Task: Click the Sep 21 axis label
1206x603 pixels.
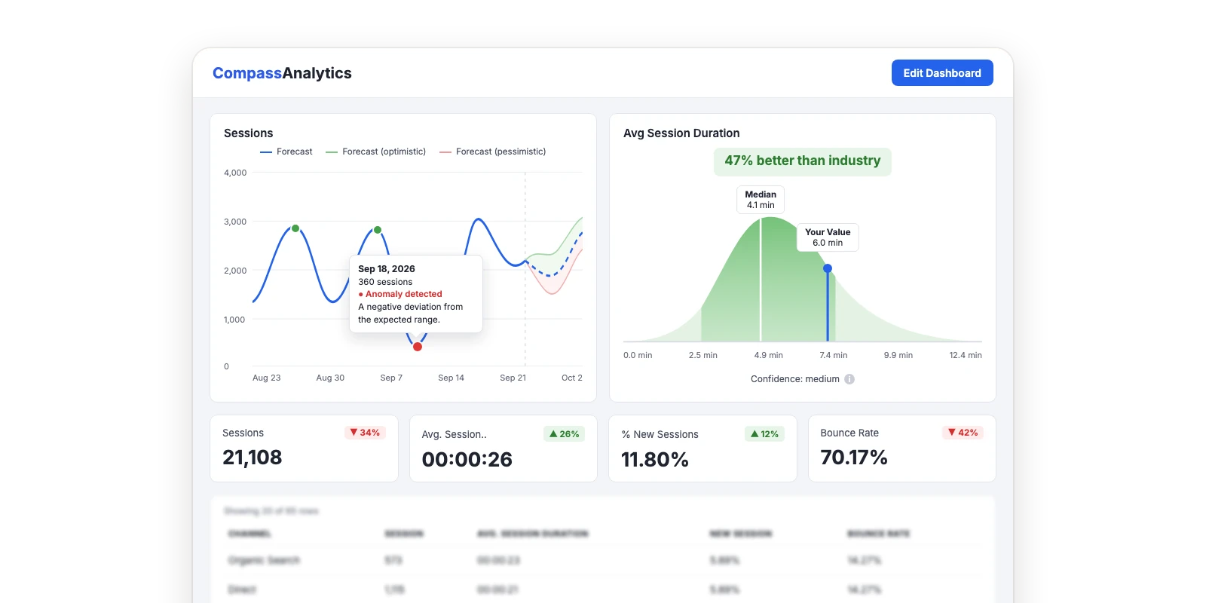Action: (513, 378)
